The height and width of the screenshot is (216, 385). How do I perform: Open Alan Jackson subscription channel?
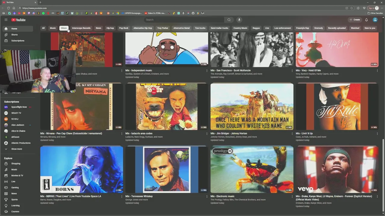(17, 125)
